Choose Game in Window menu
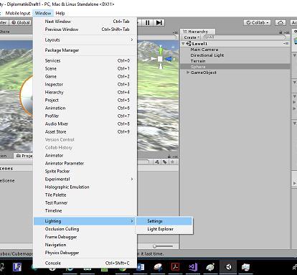Viewport: 297px width, 275px height. point(85,76)
